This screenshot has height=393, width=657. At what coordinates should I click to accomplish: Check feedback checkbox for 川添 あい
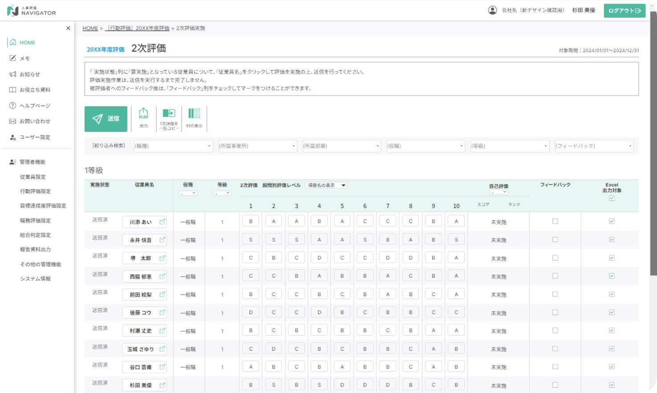[555, 221]
